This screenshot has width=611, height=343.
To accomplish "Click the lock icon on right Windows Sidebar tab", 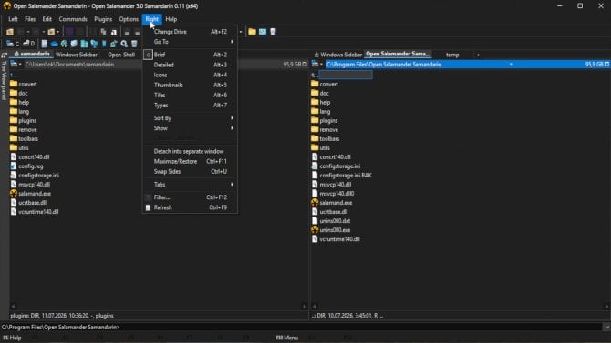I will (x=316, y=55).
